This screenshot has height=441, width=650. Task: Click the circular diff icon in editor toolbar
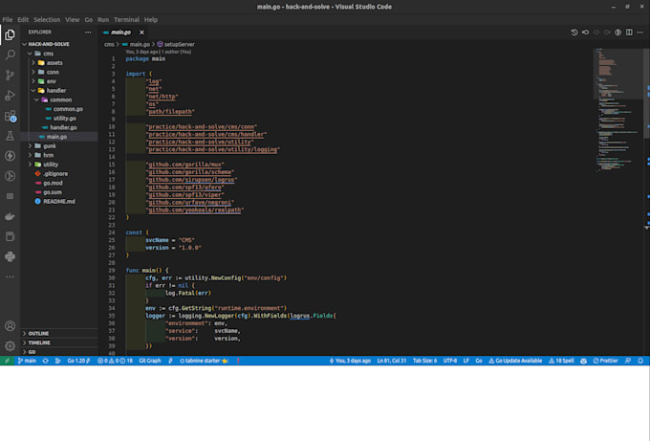[x=618, y=33]
